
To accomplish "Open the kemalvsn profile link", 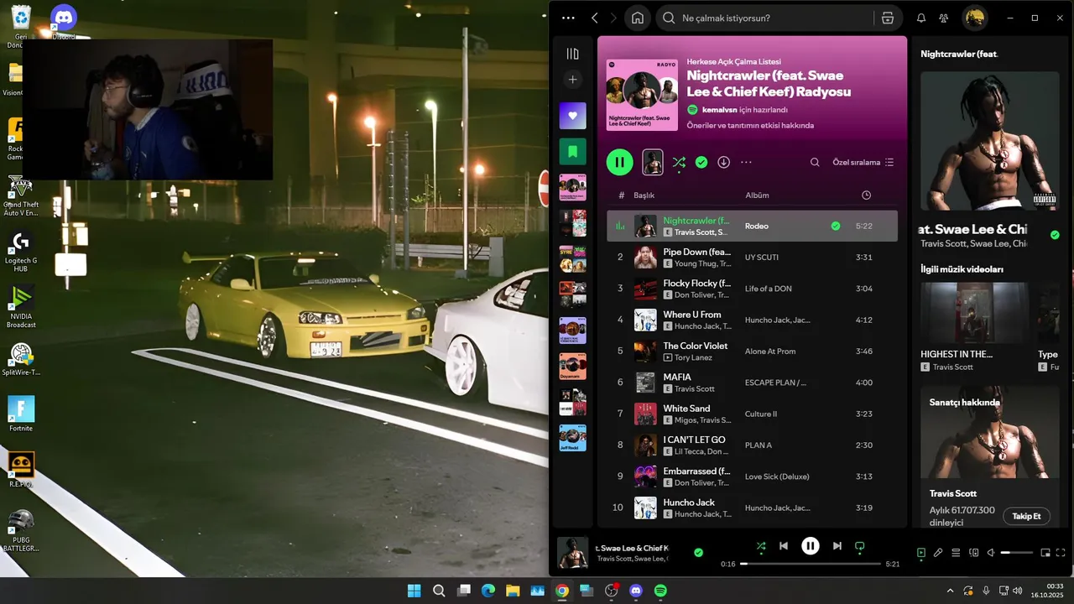I will [719, 110].
